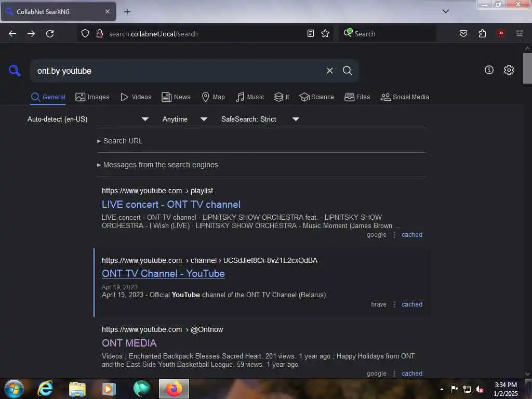
Task: Switch to the Music category
Action: (x=250, y=97)
